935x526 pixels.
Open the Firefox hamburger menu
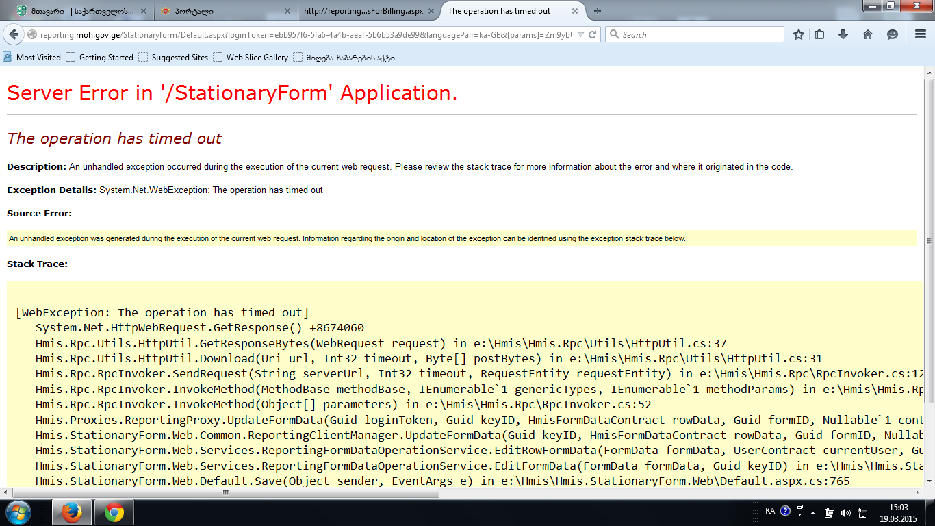921,35
